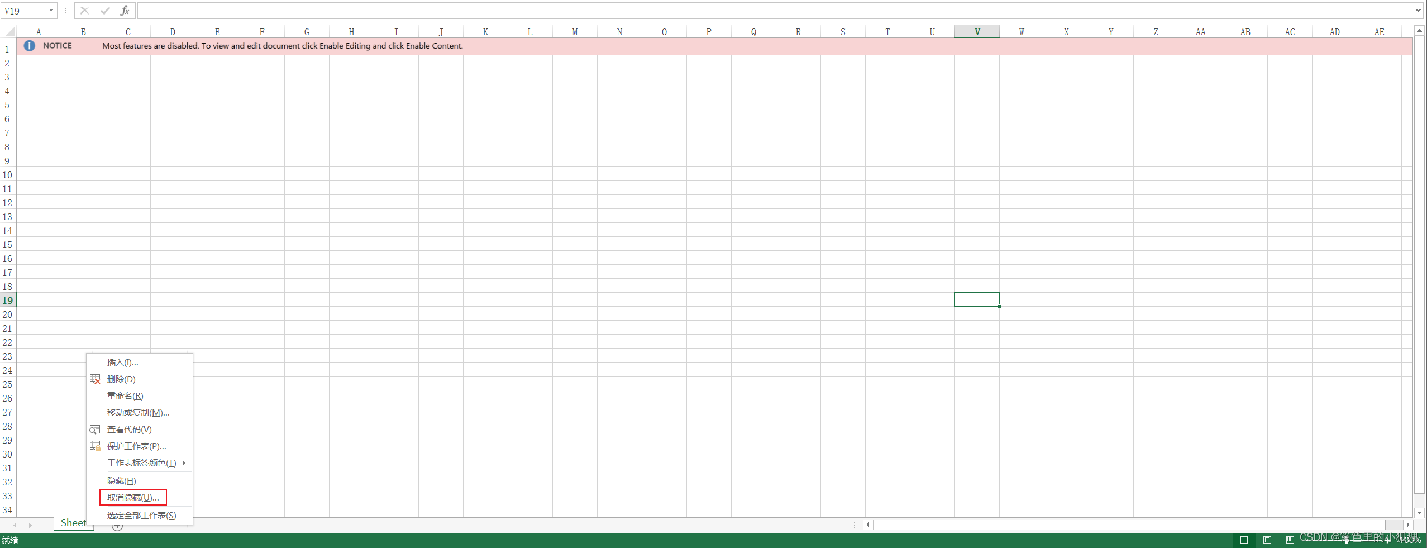
Task: Select column AE header
Action: pos(1379,32)
